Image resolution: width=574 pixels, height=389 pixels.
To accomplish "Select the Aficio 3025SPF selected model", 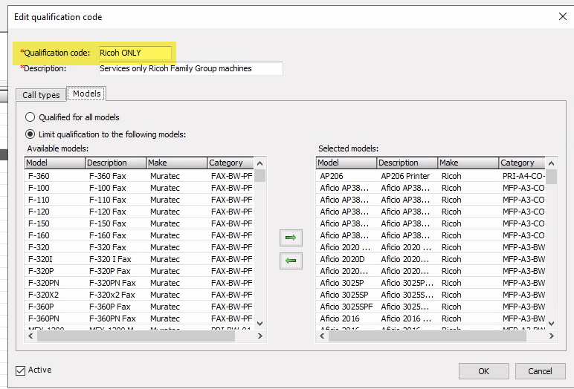I will (x=430, y=307).
